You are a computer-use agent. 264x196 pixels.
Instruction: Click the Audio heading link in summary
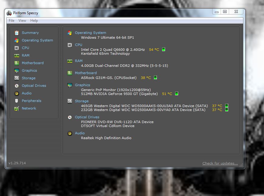(x=80, y=133)
